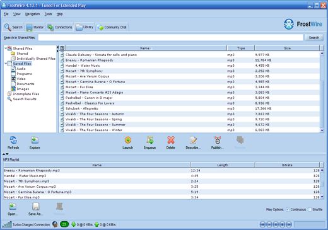This screenshot has height=230, width=328.
Task: Click the next track player button
Action: [289, 224]
